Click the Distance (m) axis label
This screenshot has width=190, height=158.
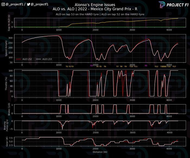pyautogui.click(x=100, y=152)
